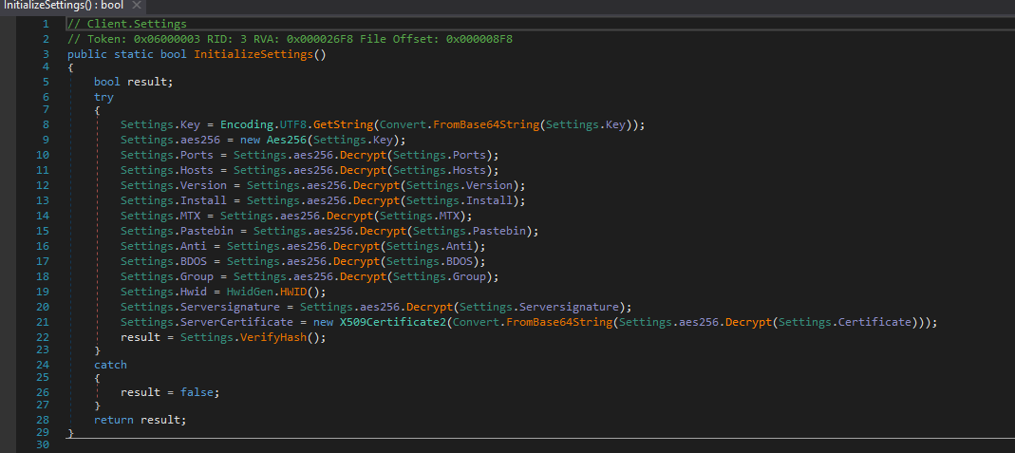This screenshot has height=453, width=1015.
Task: Click the return keyword on line 28
Action: tap(114, 420)
